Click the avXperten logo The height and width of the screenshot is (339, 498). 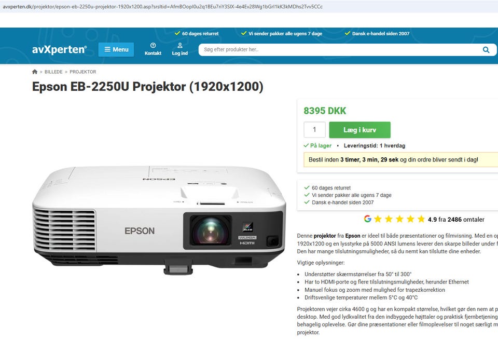point(59,49)
